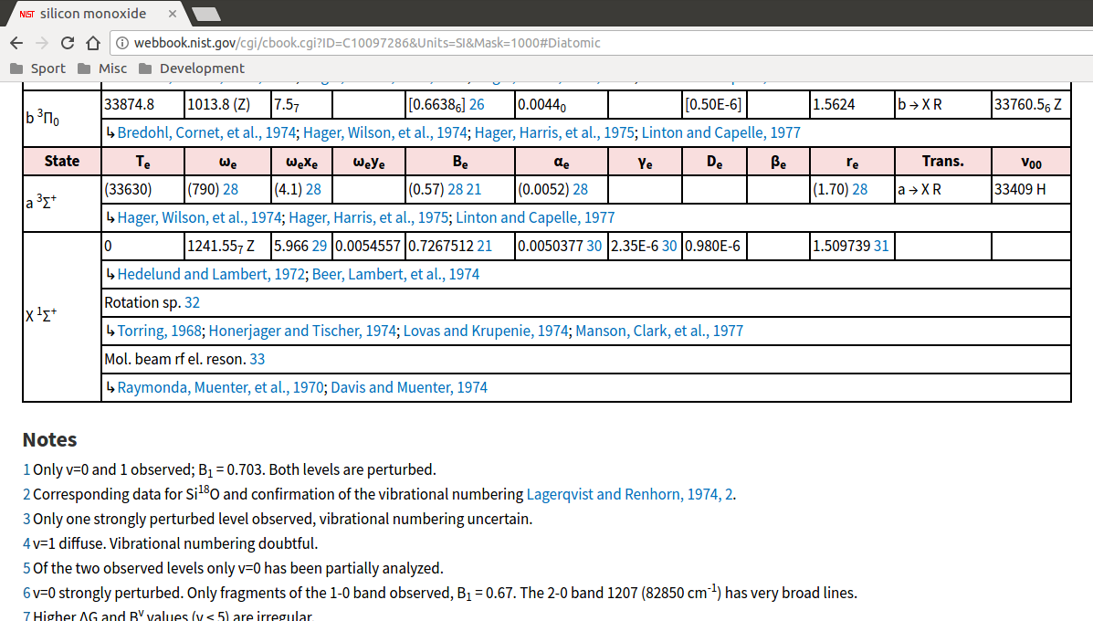Open Honerjager and Tischer, 1974 reference
This screenshot has height=621, width=1093.
302,331
